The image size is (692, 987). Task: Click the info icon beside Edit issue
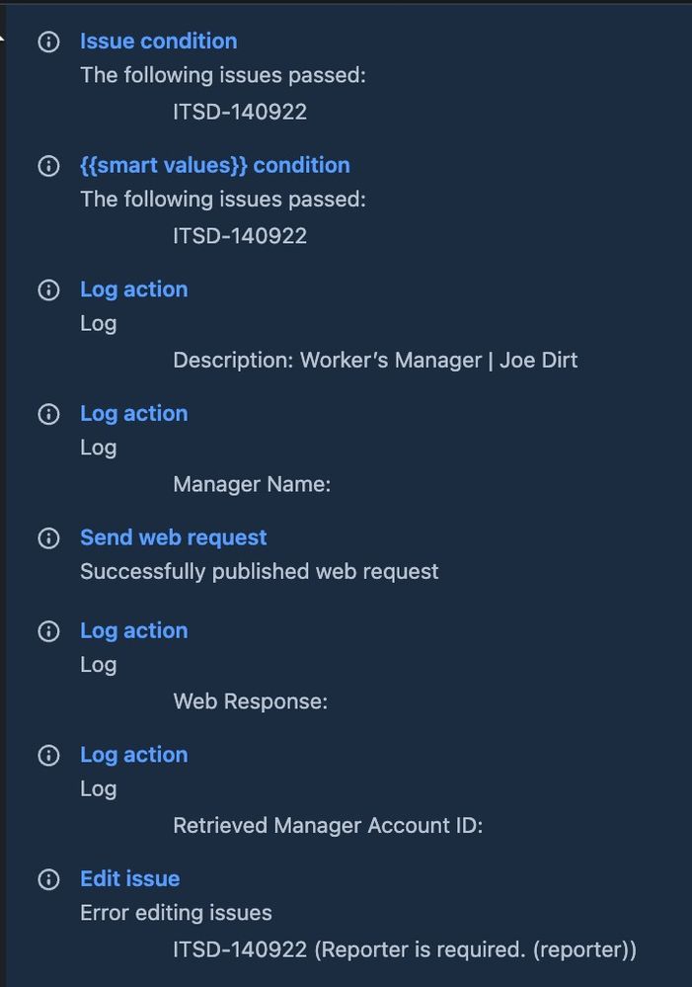click(48, 879)
